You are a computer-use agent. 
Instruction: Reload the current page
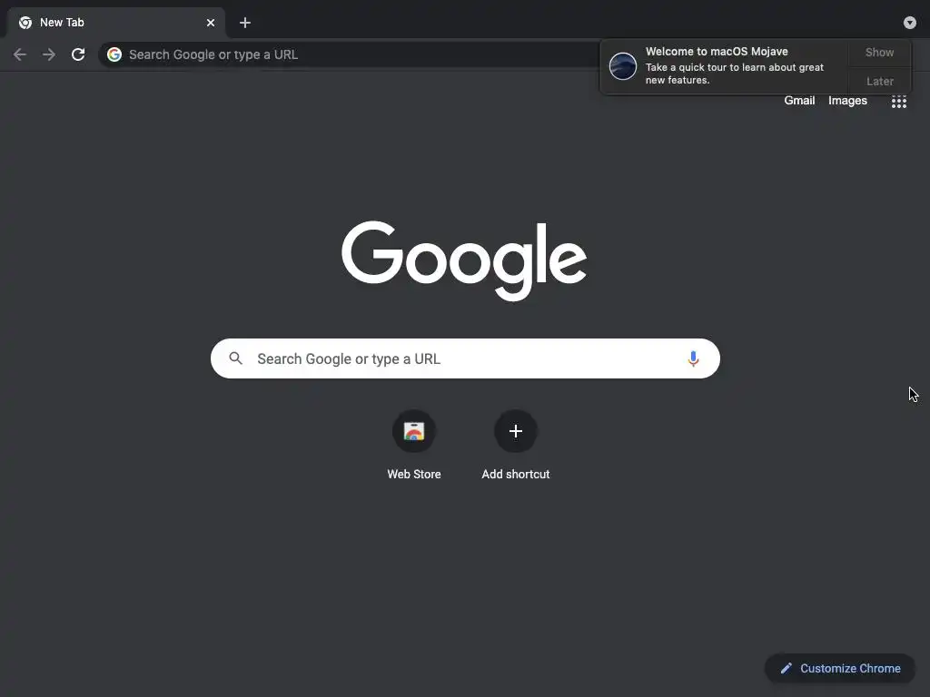coord(78,54)
